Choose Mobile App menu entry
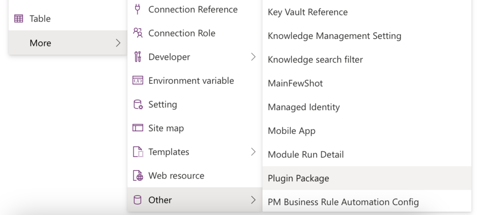Image resolution: width=480 pixels, height=215 pixels. [367, 131]
